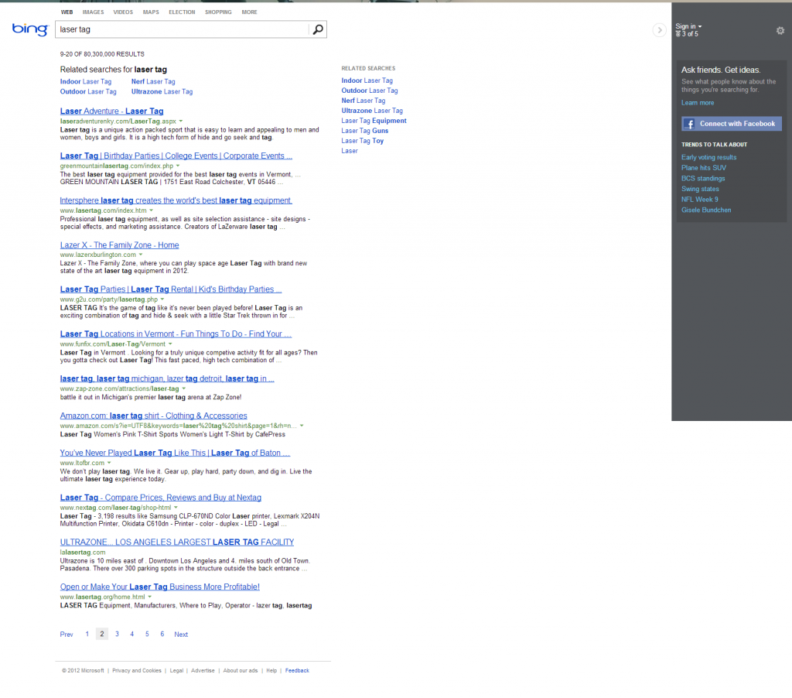
Task: Open the Shopping tab
Action: click(x=218, y=12)
